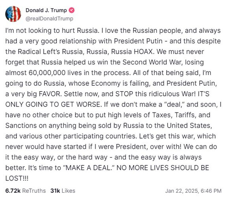The height and width of the screenshot is (201, 225).
Task: Click the Likes label
Action: coord(68,191)
